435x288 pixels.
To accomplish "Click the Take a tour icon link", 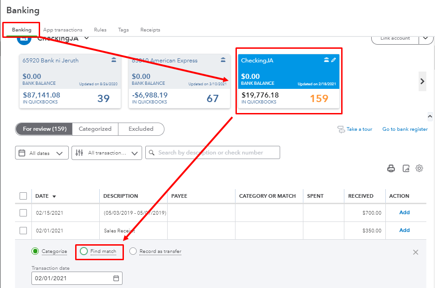I will coord(341,129).
